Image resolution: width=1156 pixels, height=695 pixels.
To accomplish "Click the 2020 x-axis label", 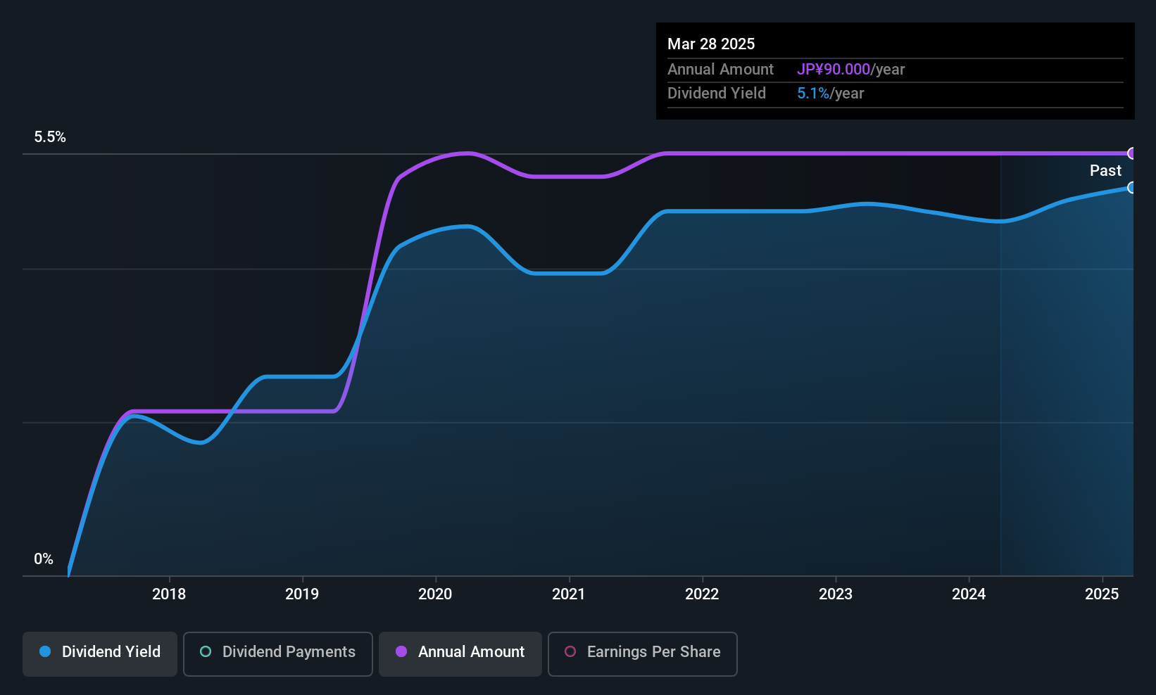I will (435, 594).
